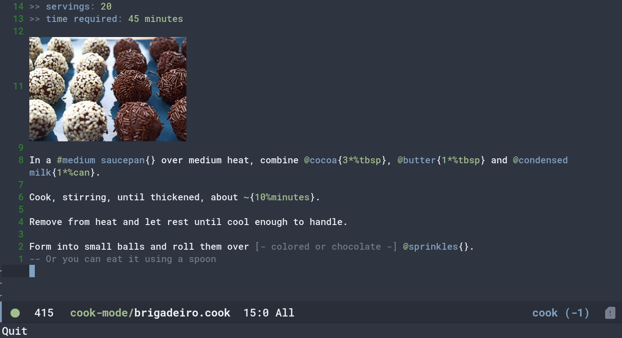
Task: Click the 45 minutes time value
Action: (155, 19)
